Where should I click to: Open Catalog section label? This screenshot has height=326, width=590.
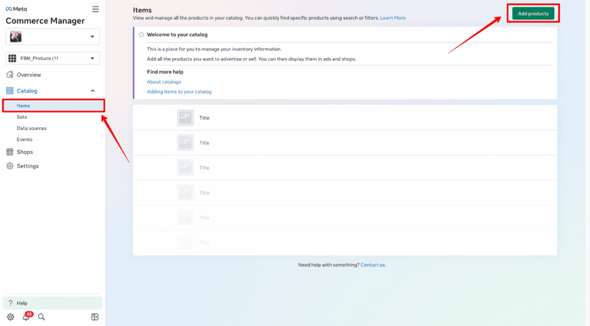tap(27, 91)
